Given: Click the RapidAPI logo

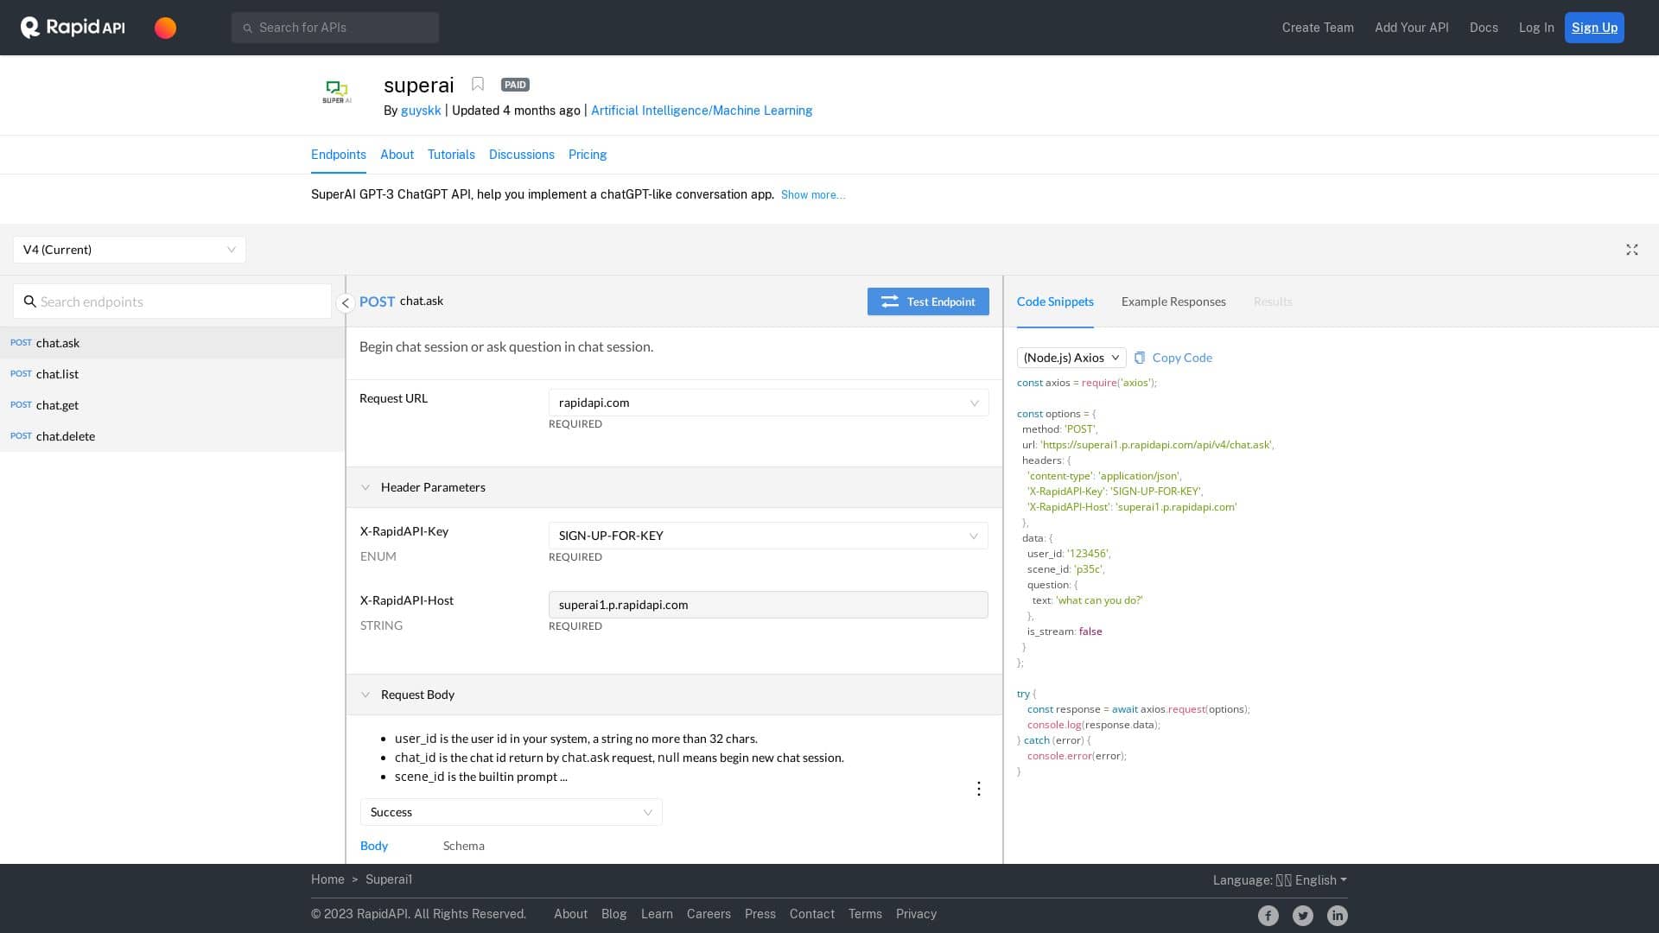Looking at the screenshot, I should point(72,27).
